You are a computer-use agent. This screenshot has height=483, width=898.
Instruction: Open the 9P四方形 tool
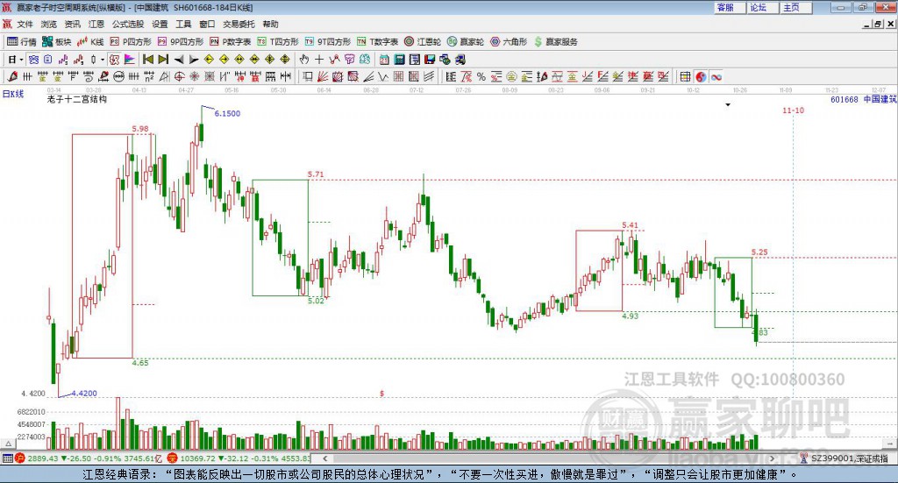click(x=181, y=42)
